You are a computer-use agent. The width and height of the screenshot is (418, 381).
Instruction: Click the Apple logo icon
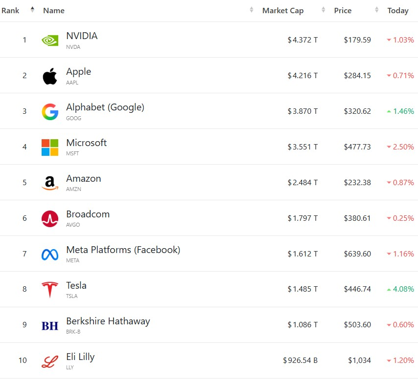pos(50,76)
